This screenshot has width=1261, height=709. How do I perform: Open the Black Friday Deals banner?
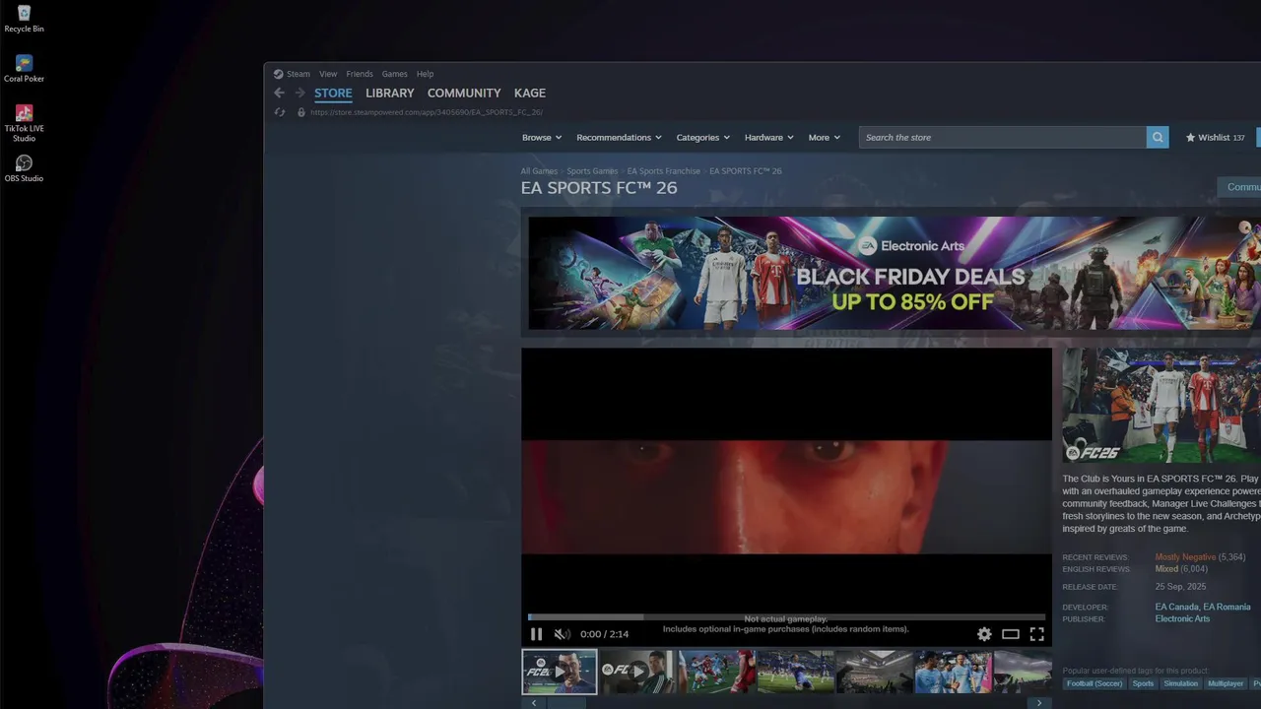(895, 273)
